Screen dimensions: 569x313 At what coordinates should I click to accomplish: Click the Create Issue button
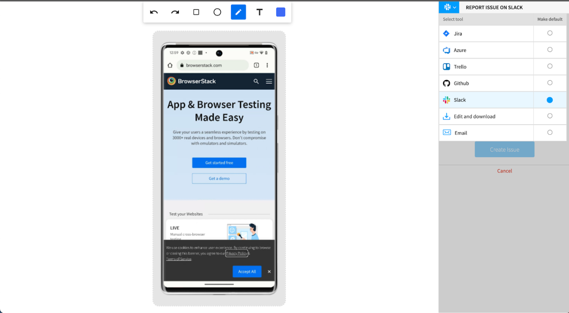[504, 149]
